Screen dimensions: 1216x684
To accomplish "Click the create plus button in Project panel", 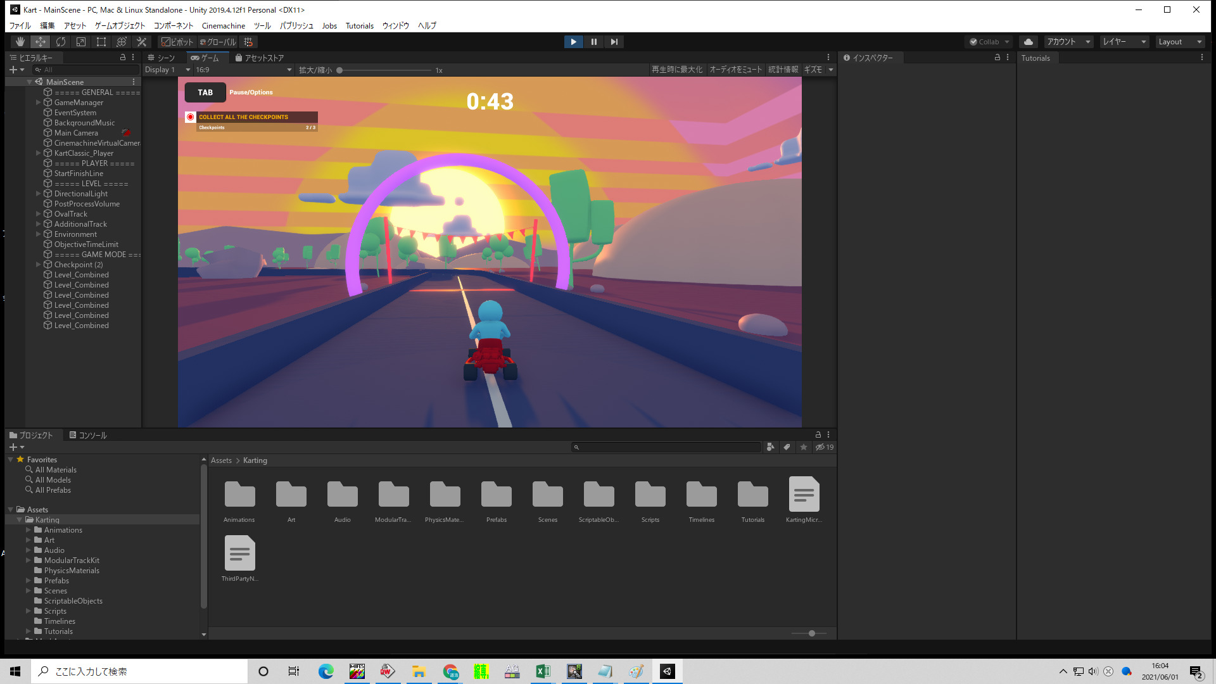I will coord(16,447).
